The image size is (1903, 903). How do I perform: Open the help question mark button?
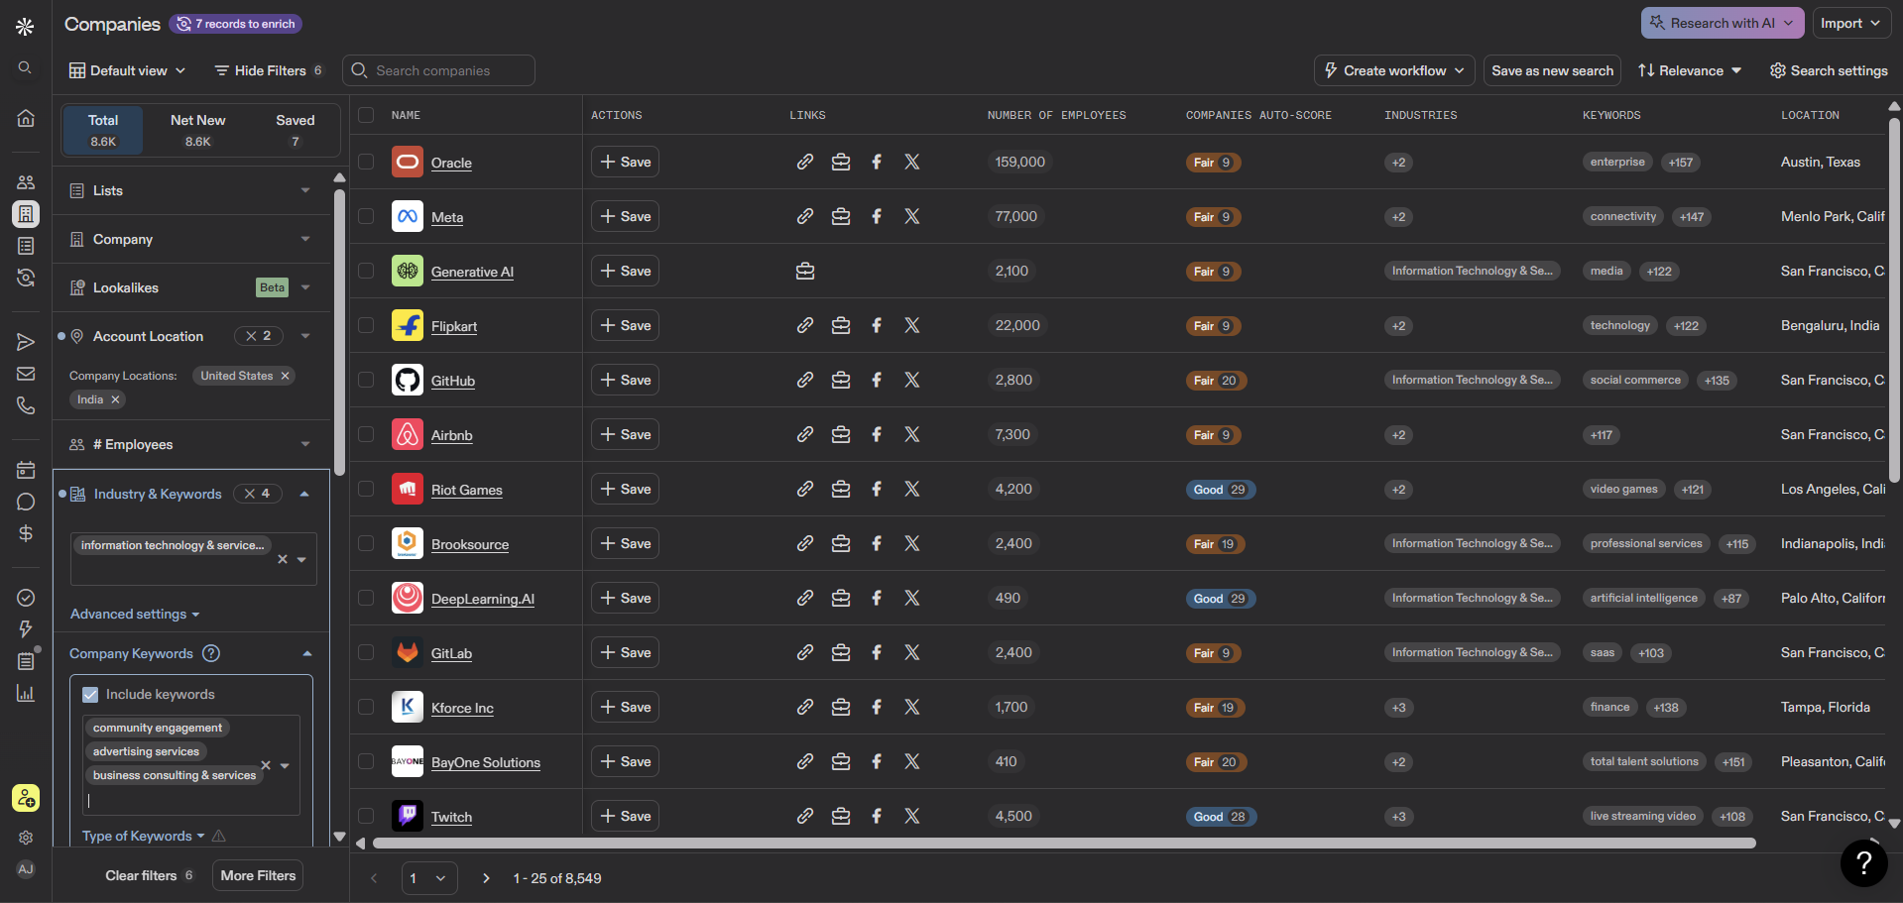(1863, 862)
